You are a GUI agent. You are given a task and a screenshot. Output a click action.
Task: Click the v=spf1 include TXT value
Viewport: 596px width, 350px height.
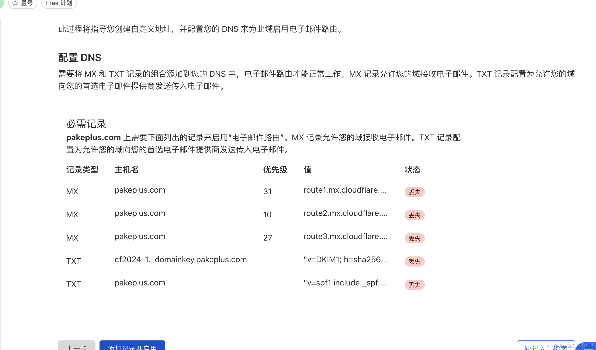[x=345, y=283]
